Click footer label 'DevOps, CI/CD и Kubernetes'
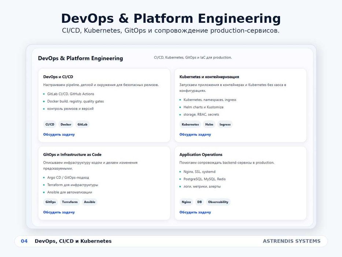The height and width of the screenshot is (257, 342). (x=73, y=241)
